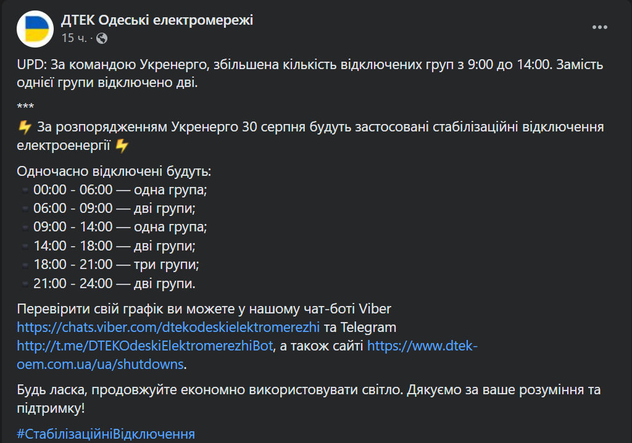Click the DTEK Ukrainian flag avatar

pos(35,27)
